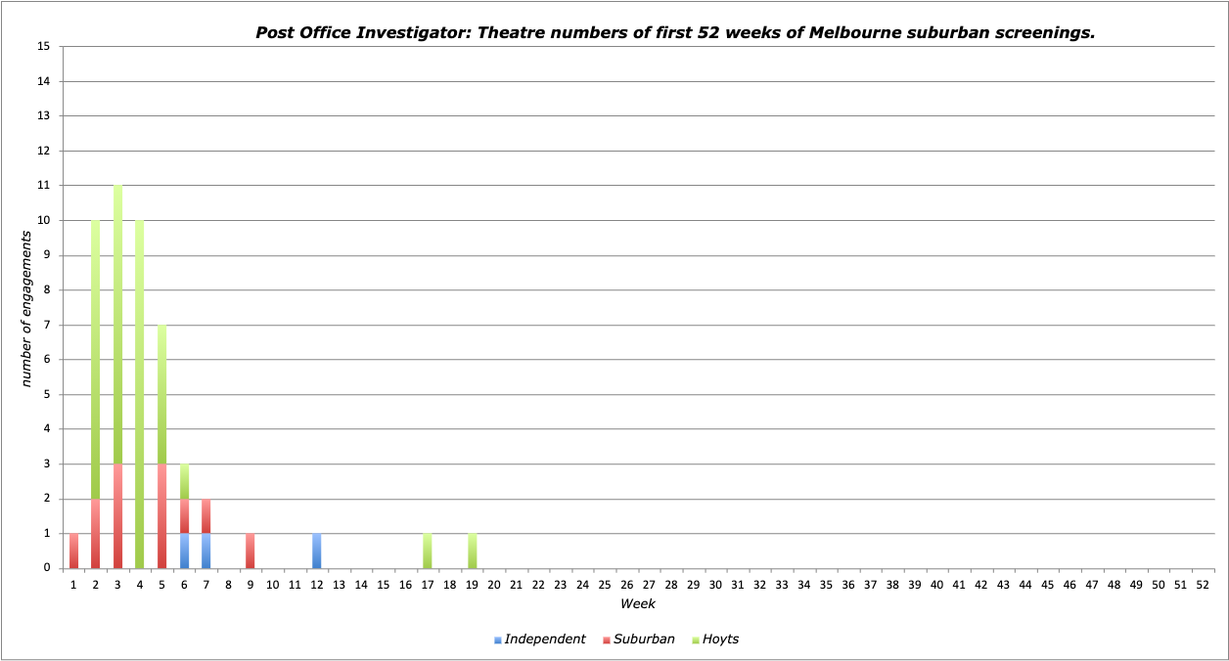Screen dimensions: 1229x661
Task: Click the red Suburban segment in week 2
Action: click(96, 533)
